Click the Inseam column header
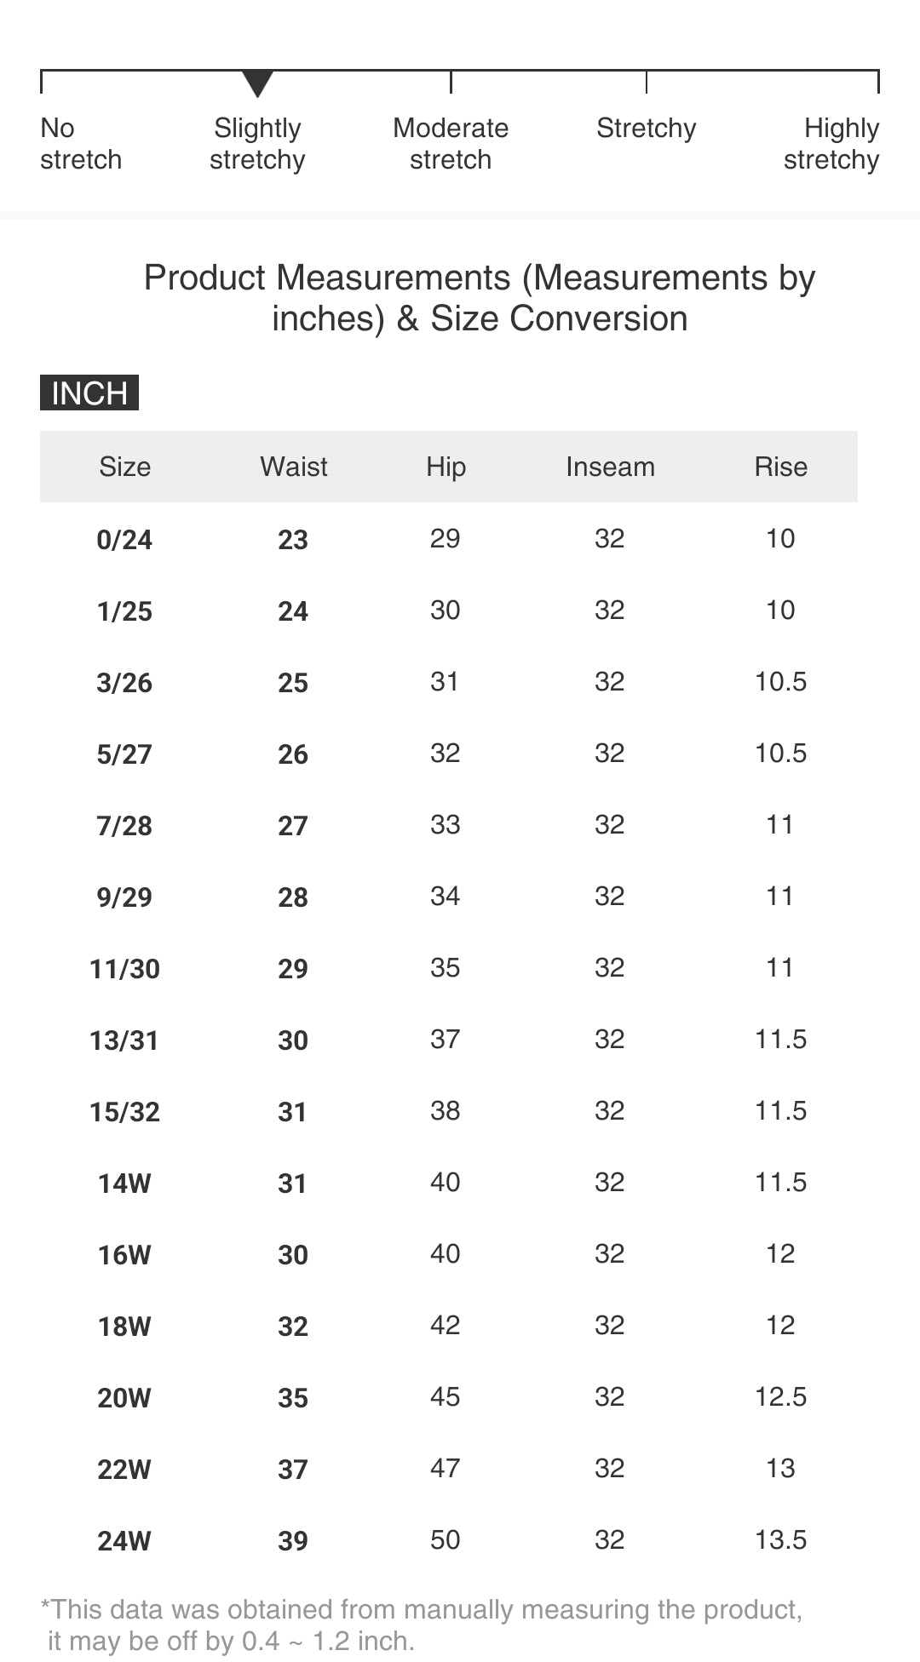 point(610,467)
